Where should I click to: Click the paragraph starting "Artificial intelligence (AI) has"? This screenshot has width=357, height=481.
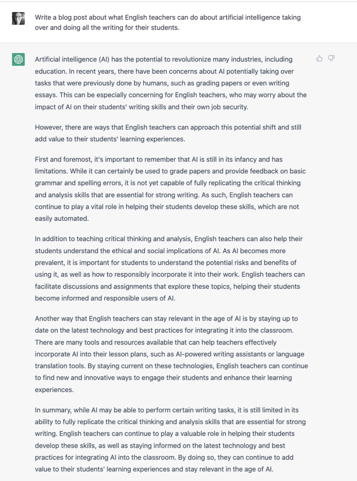pyautogui.click(x=171, y=83)
